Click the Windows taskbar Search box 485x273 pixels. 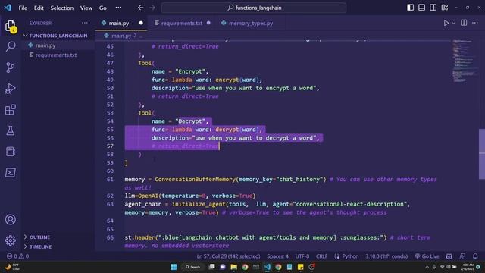pos(193,267)
